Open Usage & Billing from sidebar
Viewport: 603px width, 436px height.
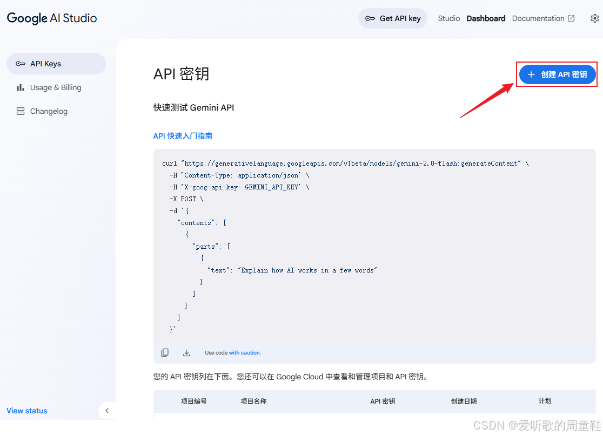[x=55, y=87]
